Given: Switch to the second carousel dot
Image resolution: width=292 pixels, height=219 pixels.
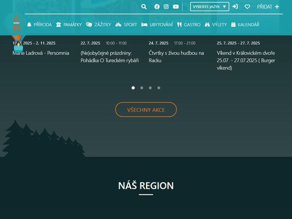Looking at the screenshot, I should click(141, 88).
